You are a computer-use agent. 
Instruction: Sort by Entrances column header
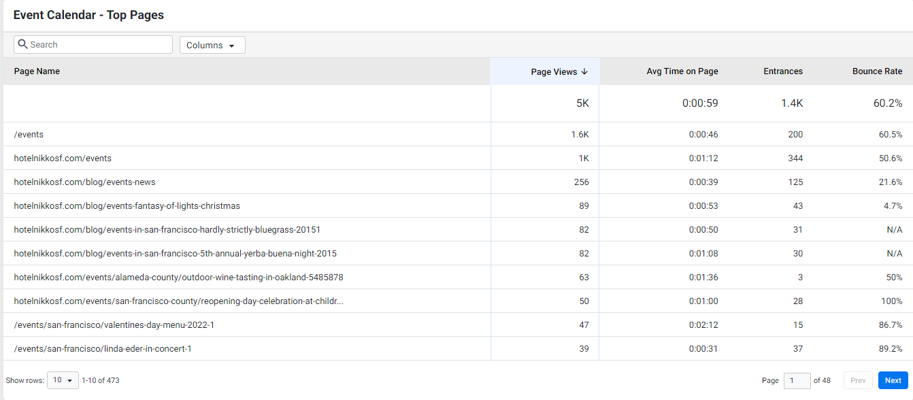[x=783, y=71]
